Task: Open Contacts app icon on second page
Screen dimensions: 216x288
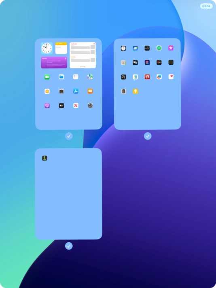Action: click(123, 63)
